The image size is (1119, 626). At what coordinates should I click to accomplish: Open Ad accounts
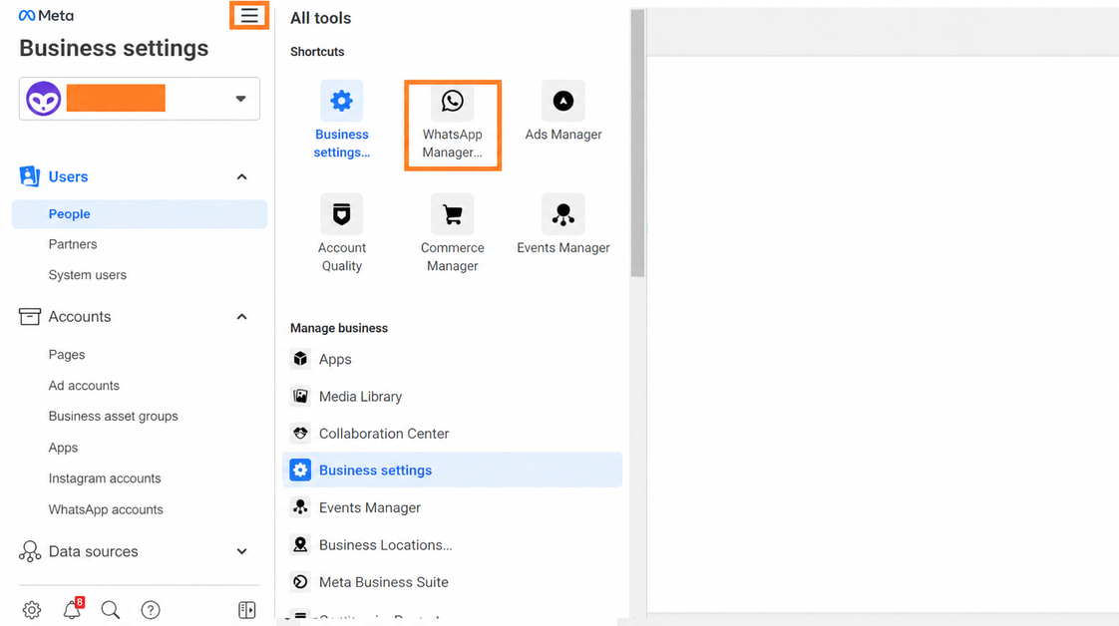tap(84, 386)
